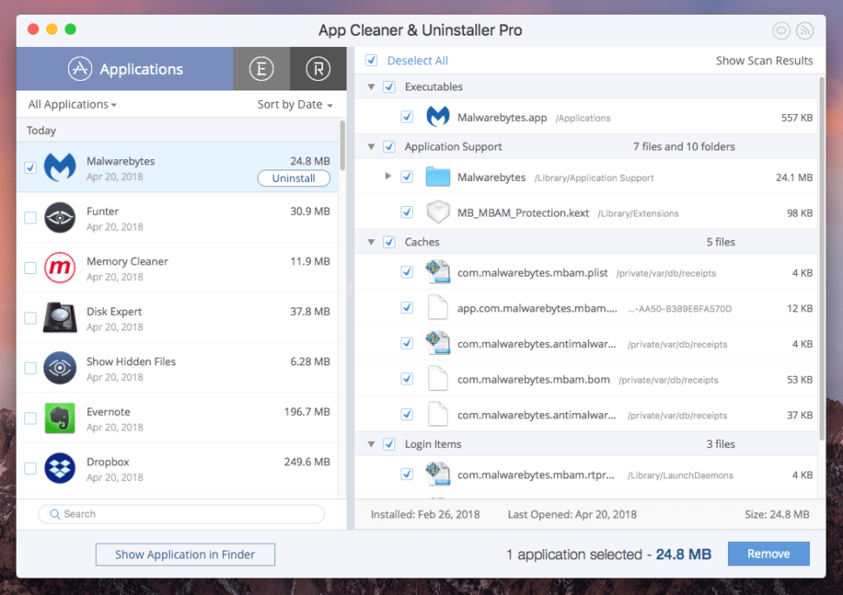Check the Funter checkbox
The height and width of the screenshot is (595, 843).
pyautogui.click(x=30, y=217)
